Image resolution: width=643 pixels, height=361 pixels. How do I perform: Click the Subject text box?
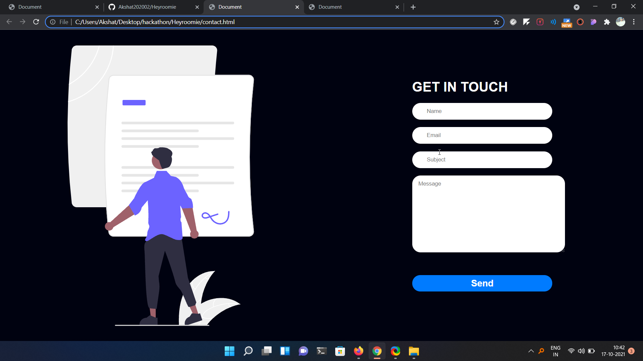[482, 160]
